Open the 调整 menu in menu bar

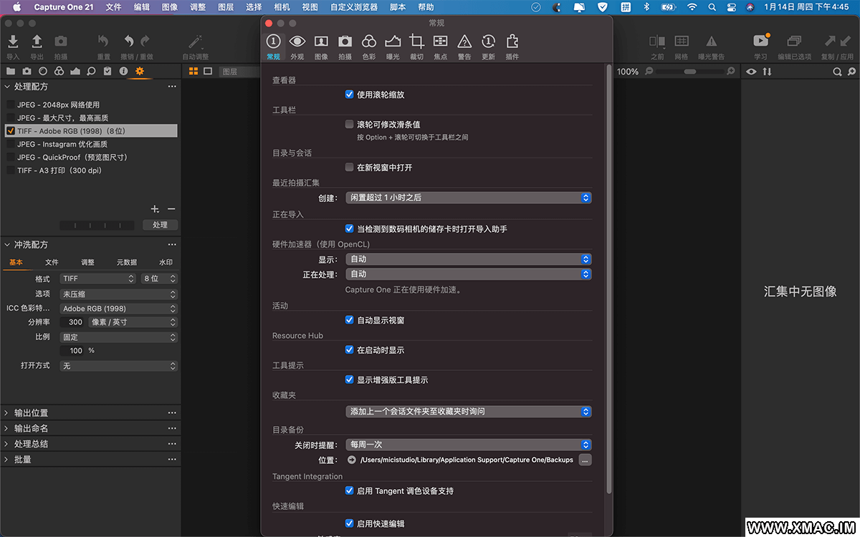(x=198, y=7)
